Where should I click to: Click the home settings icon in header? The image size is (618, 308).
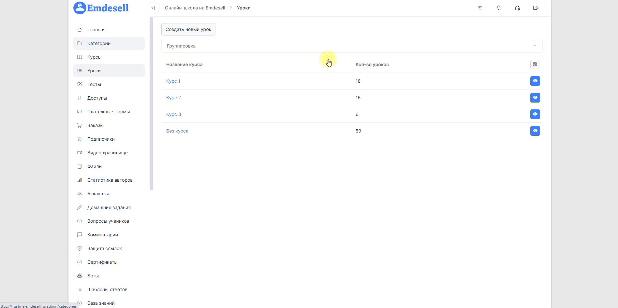[x=517, y=8]
